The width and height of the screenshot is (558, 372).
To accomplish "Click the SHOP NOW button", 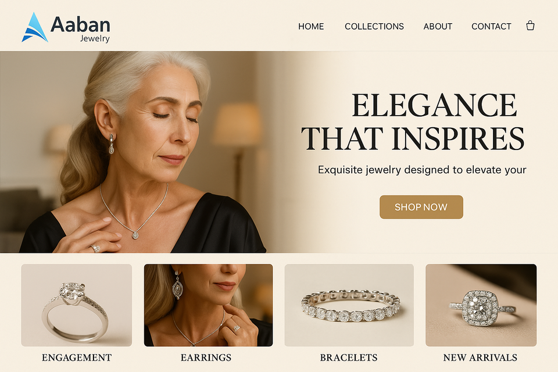I will 421,207.
